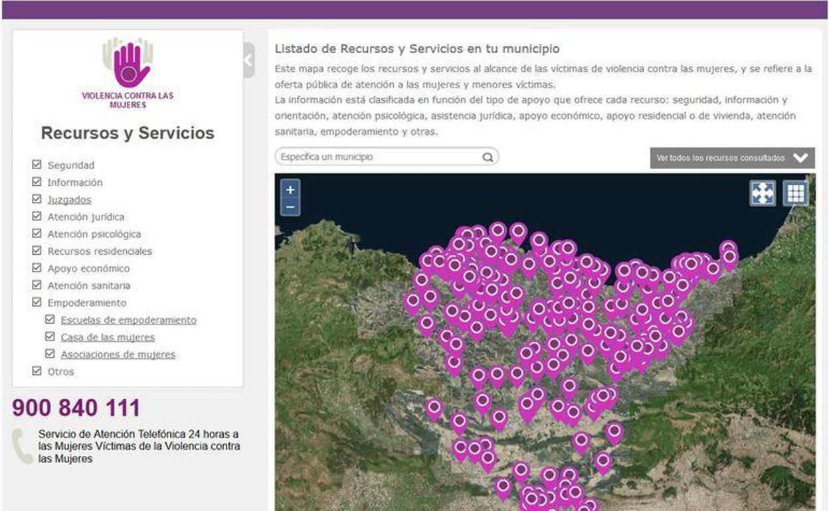This screenshot has height=511, width=829.
Task: Open the grid basemap selector icon
Action: 795,193
